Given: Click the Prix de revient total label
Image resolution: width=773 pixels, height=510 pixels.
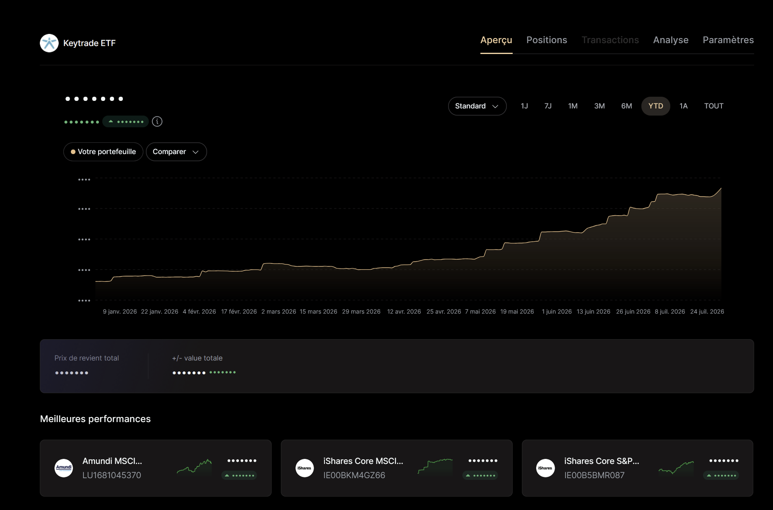Looking at the screenshot, I should click(87, 358).
